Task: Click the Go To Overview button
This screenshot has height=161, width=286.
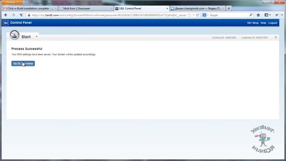Action: click(23, 64)
